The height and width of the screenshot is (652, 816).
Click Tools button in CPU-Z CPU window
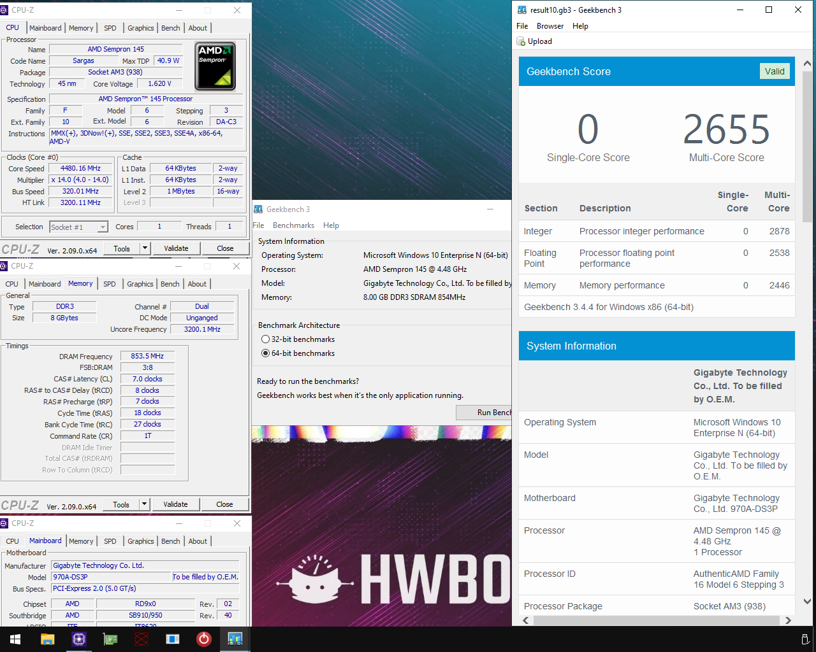point(122,248)
